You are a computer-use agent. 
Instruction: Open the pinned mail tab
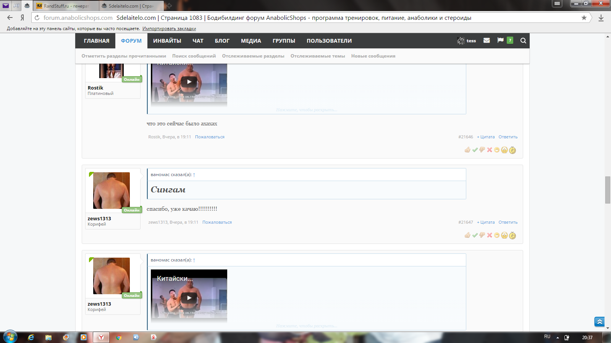tap(5, 6)
